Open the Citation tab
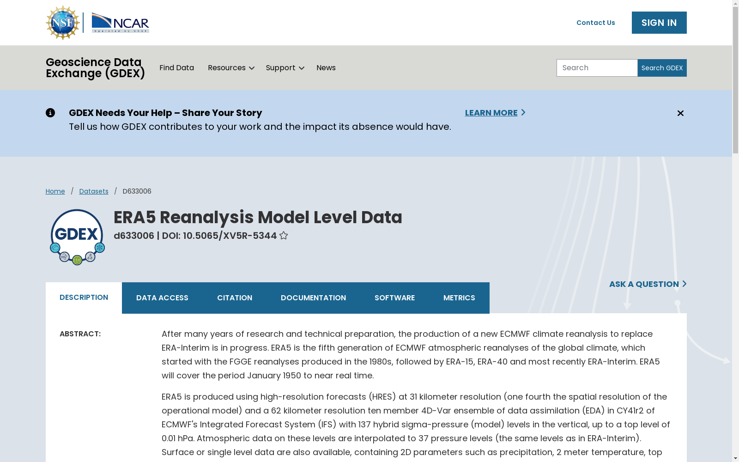 (235, 298)
